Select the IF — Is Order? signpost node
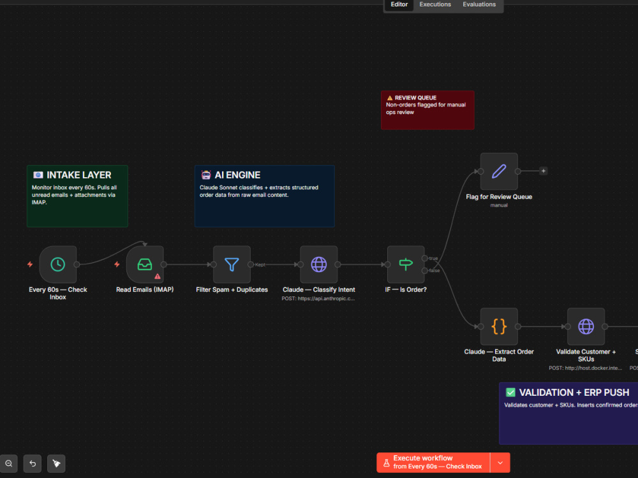The width and height of the screenshot is (638, 478). click(x=406, y=264)
